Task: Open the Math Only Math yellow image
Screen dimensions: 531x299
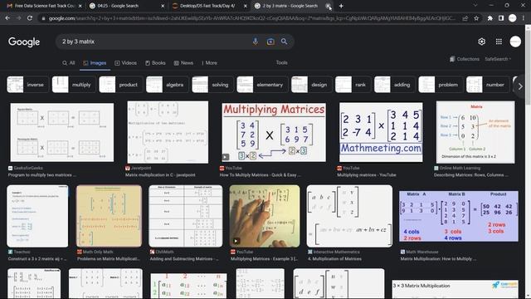Action: 109,216
